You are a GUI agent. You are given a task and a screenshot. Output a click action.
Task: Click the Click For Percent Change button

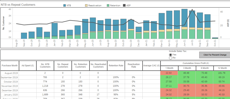(x=215, y=55)
